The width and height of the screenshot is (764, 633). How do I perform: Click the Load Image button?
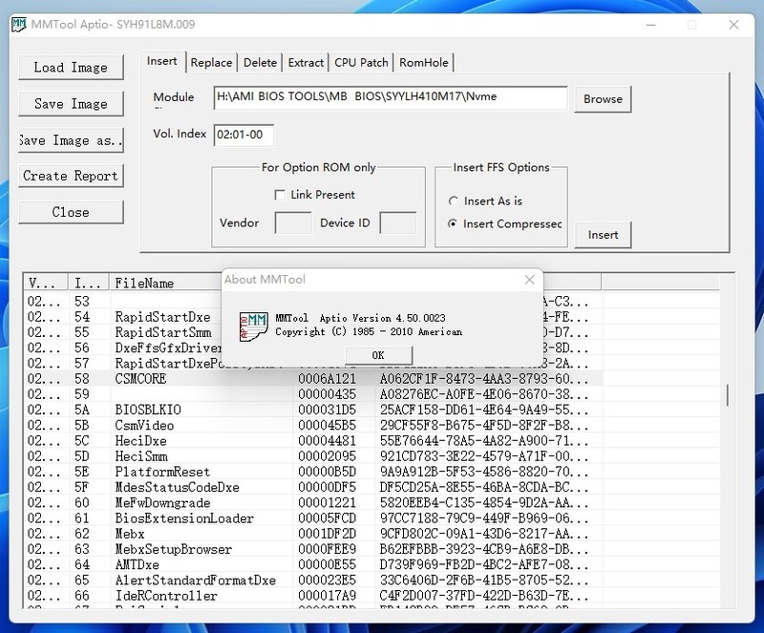[x=71, y=67]
